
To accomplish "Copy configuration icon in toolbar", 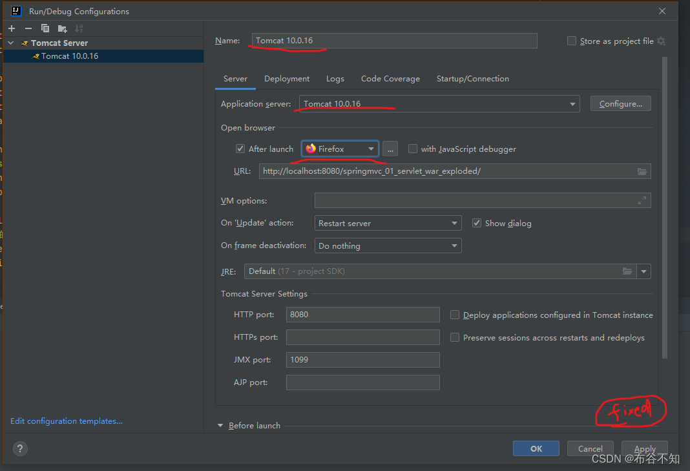I will point(45,28).
